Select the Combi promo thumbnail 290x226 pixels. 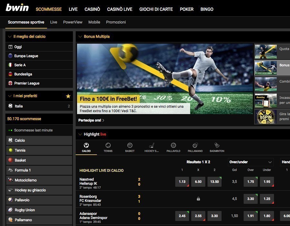(x=266, y=84)
